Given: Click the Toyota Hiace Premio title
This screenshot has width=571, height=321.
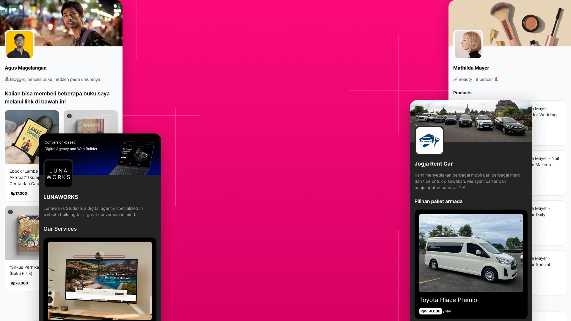Looking at the screenshot, I should (x=448, y=300).
